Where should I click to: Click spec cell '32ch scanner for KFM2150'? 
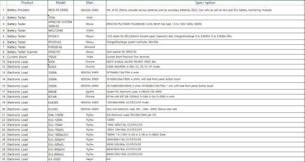[205, 52]
